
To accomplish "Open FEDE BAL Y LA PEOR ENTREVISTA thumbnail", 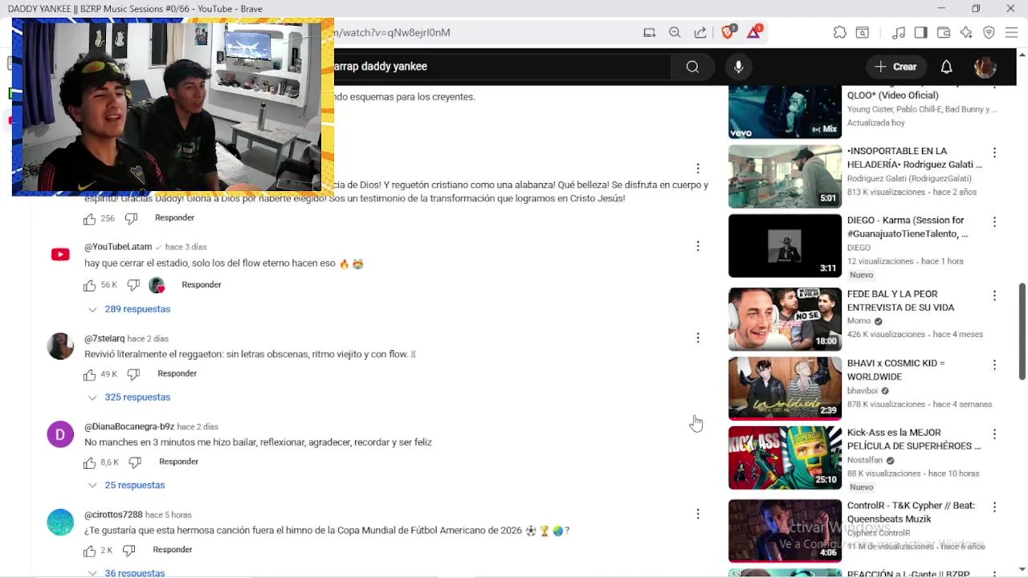I will 785,320.
